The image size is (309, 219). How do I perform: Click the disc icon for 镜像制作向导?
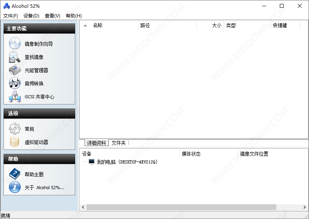pos(15,43)
